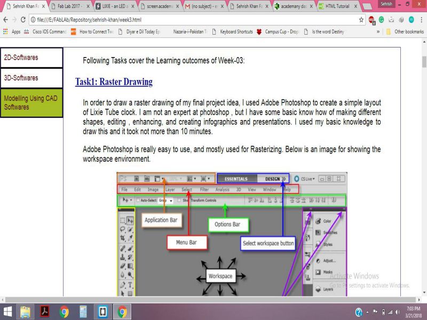
Task: Expand the bookmarks overflow chevron
Action: [x=378, y=31]
